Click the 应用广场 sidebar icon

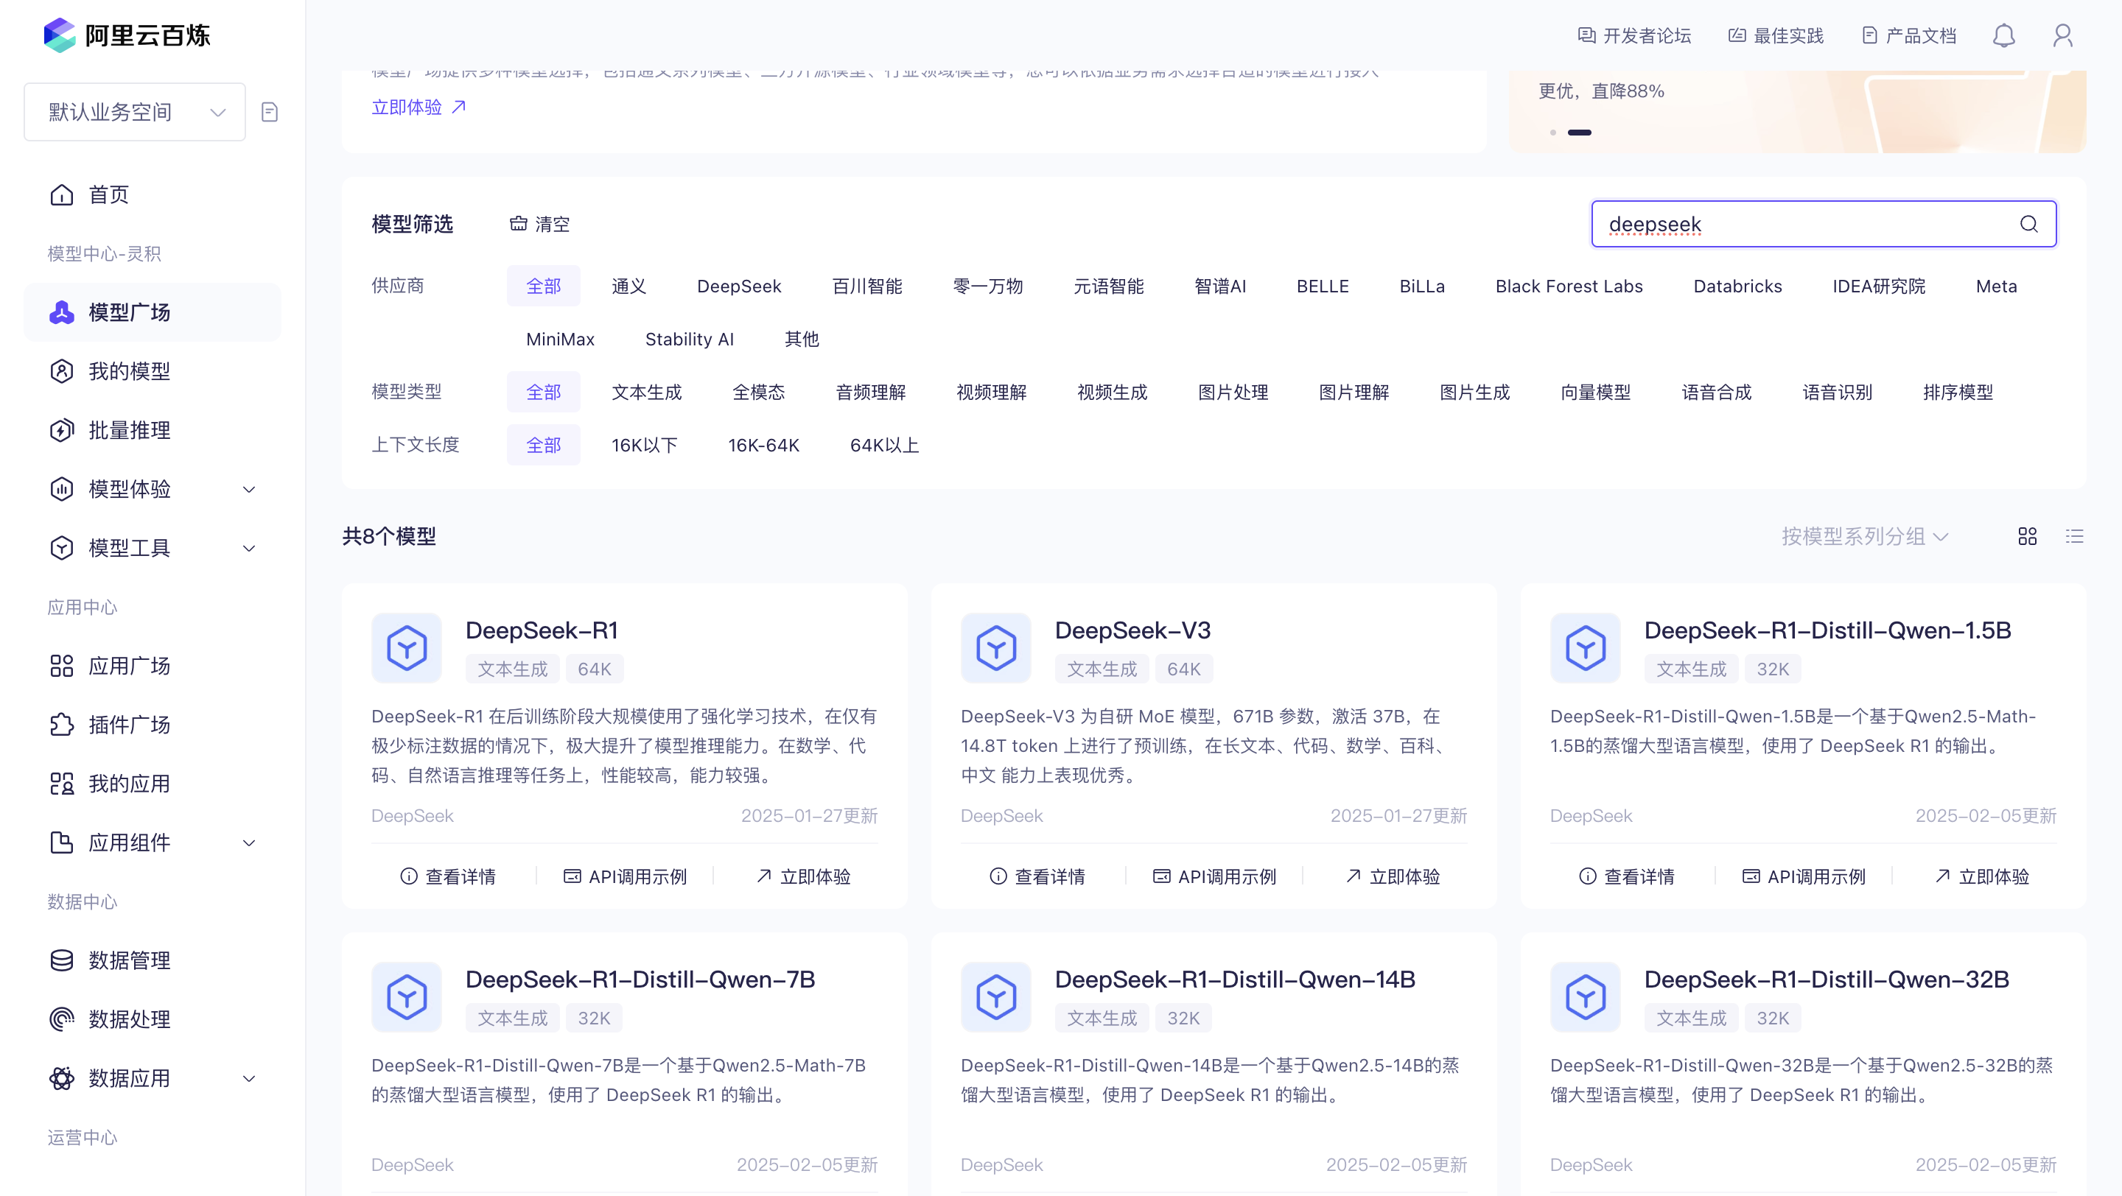tap(62, 666)
